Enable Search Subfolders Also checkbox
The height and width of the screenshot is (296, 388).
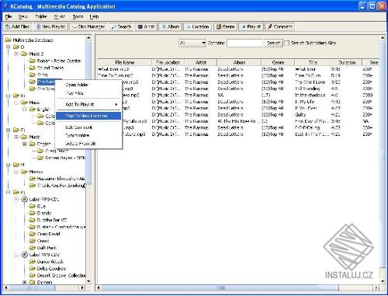286,43
